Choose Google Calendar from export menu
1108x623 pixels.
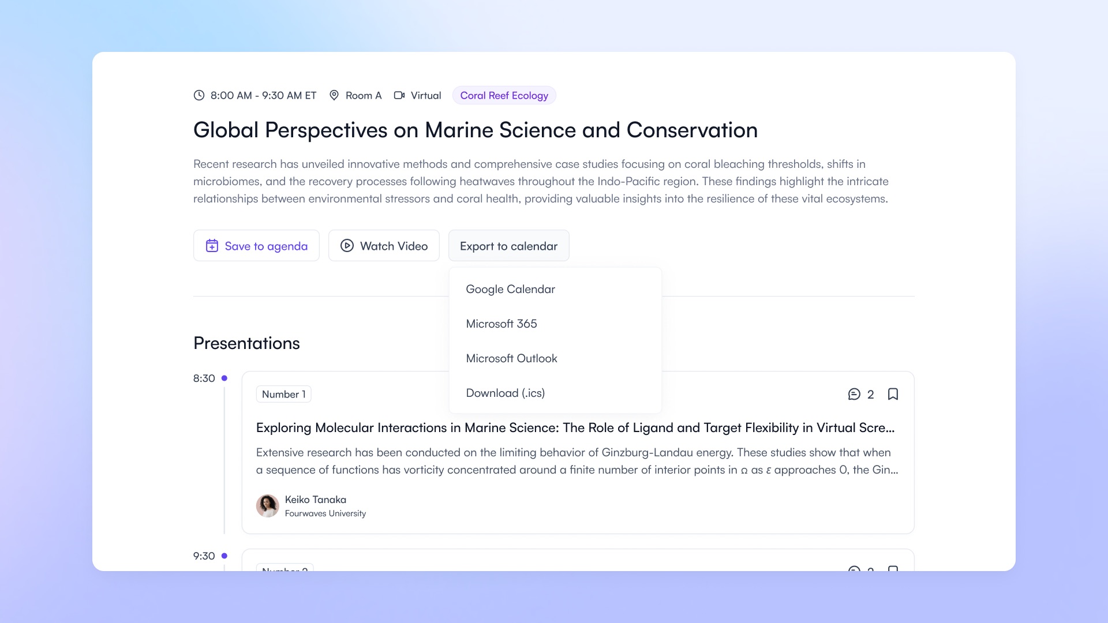click(510, 289)
